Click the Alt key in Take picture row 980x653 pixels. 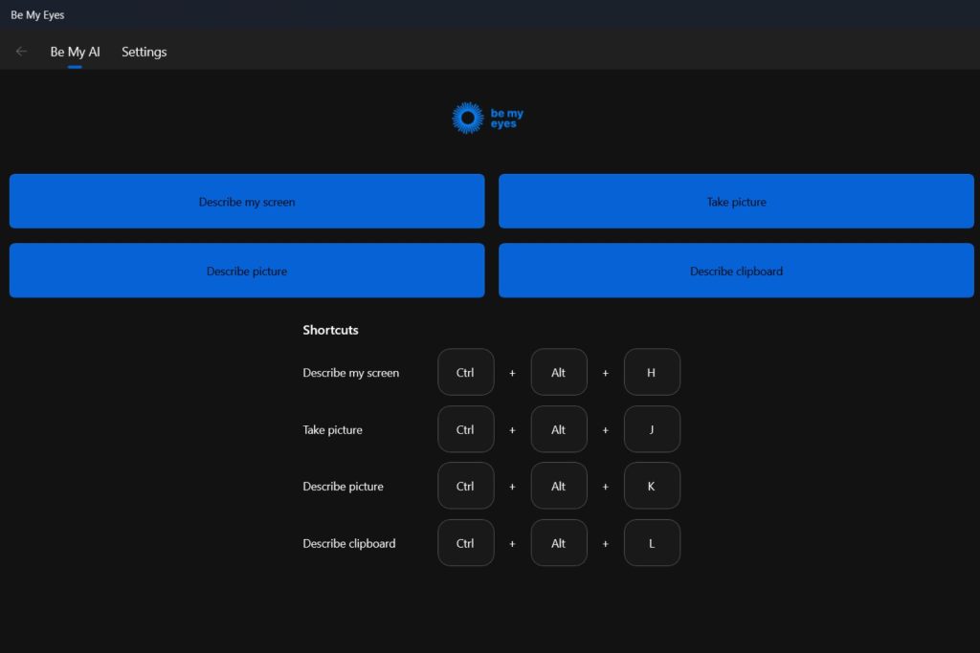[x=559, y=429]
